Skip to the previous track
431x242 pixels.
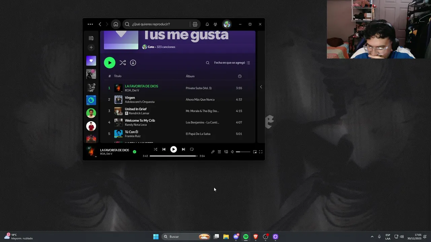164,149
